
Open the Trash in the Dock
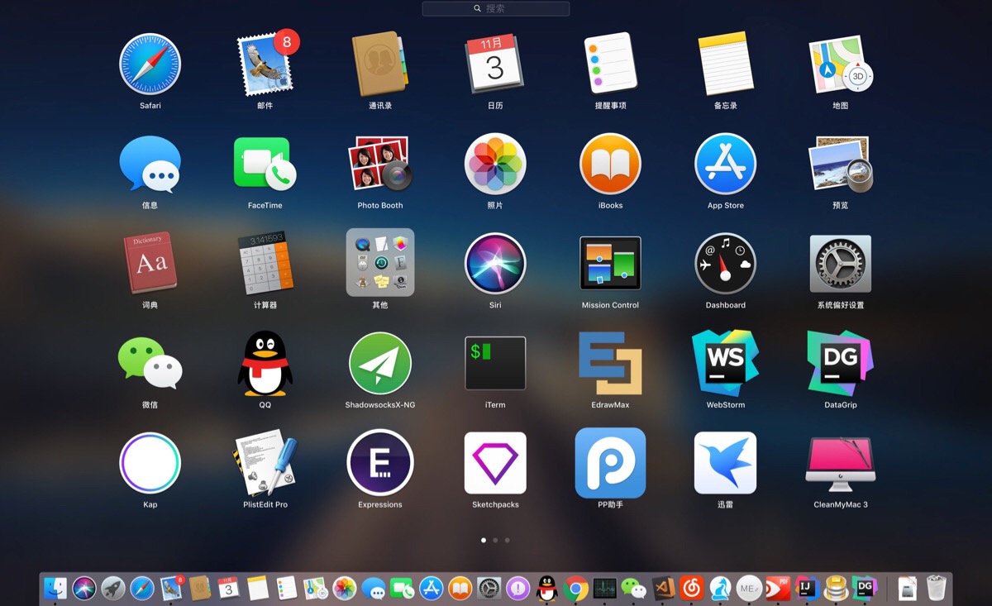pyautogui.click(x=936, y=588)
